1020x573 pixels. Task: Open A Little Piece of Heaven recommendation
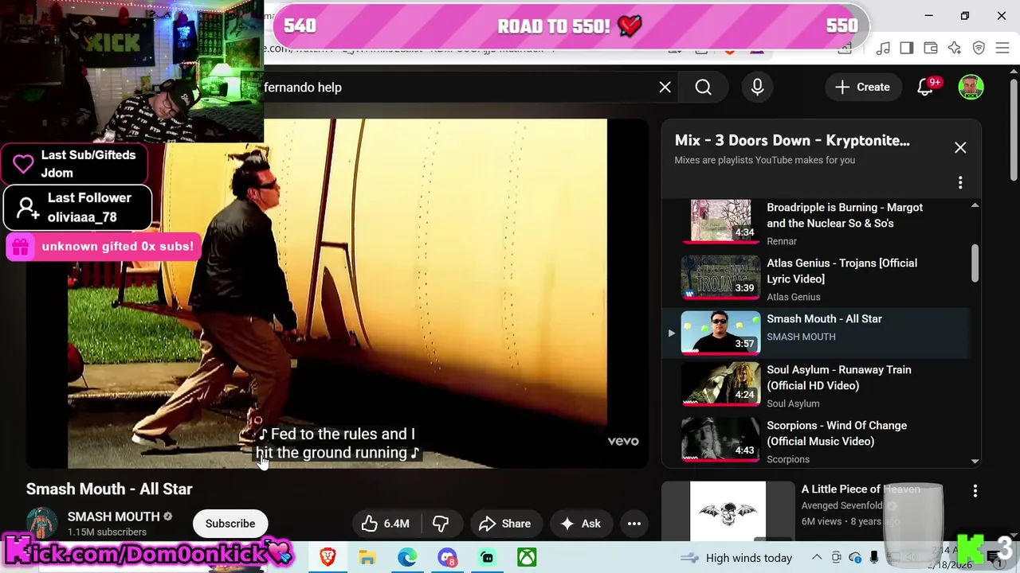tap(861, 489)
